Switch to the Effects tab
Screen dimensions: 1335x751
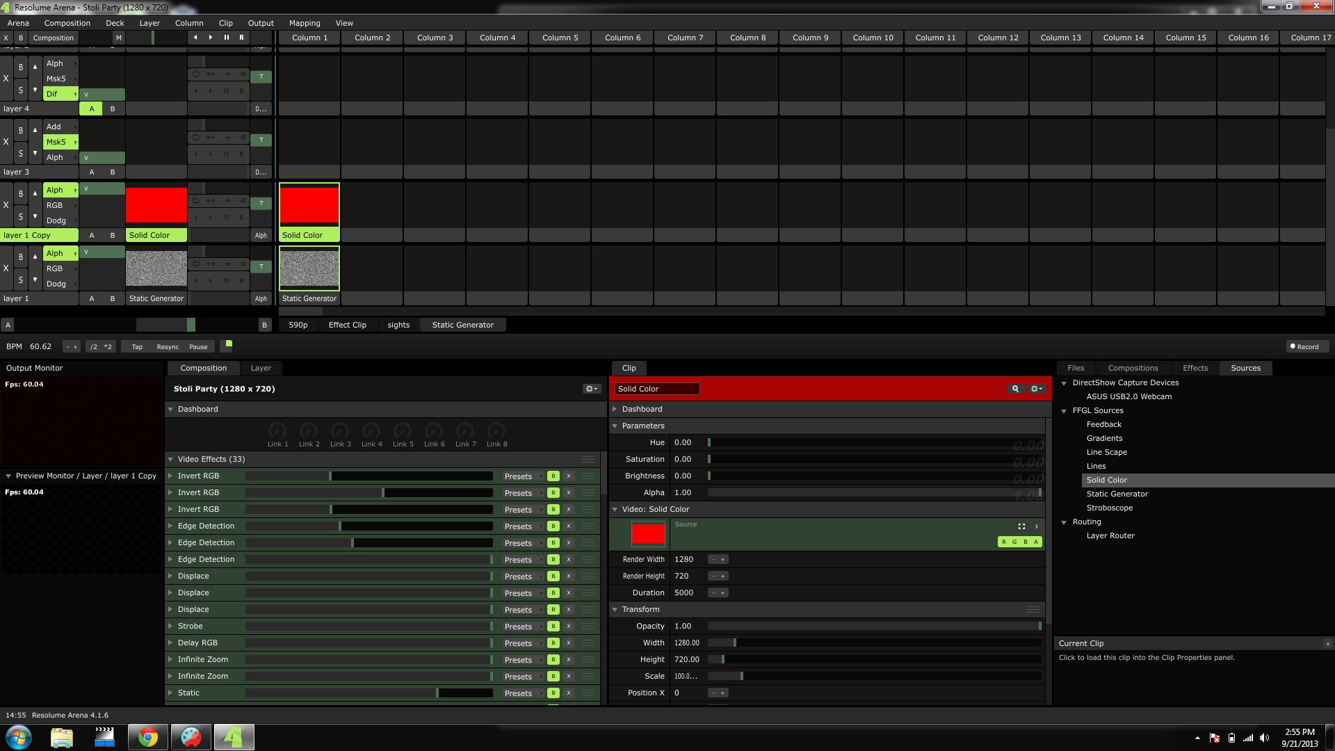1195,368
